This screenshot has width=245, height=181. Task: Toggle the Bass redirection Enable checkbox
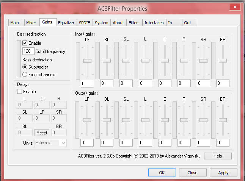pos(25,43)
